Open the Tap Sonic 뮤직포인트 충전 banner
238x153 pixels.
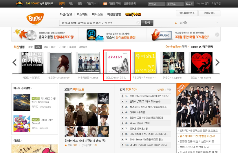[112, 35]
